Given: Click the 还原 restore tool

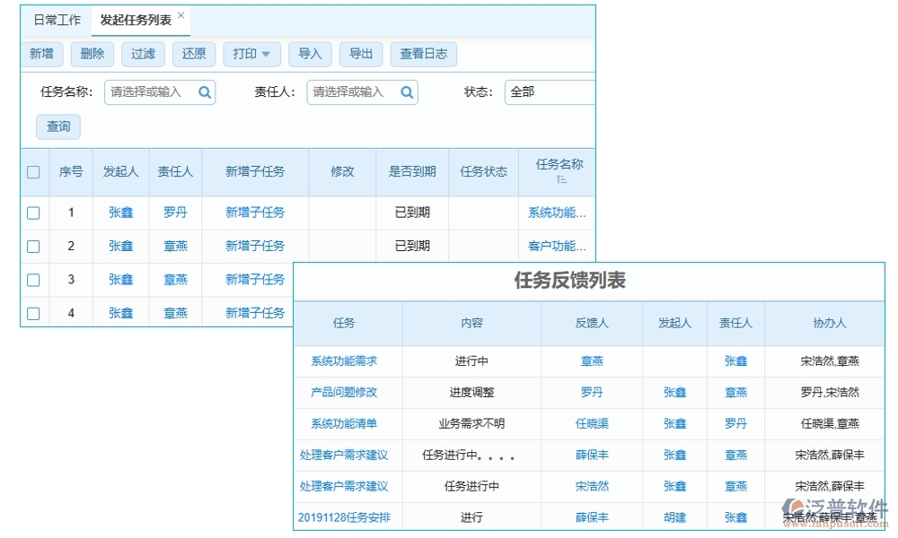Looking at the screenshot, I should [x=193, y=54].
